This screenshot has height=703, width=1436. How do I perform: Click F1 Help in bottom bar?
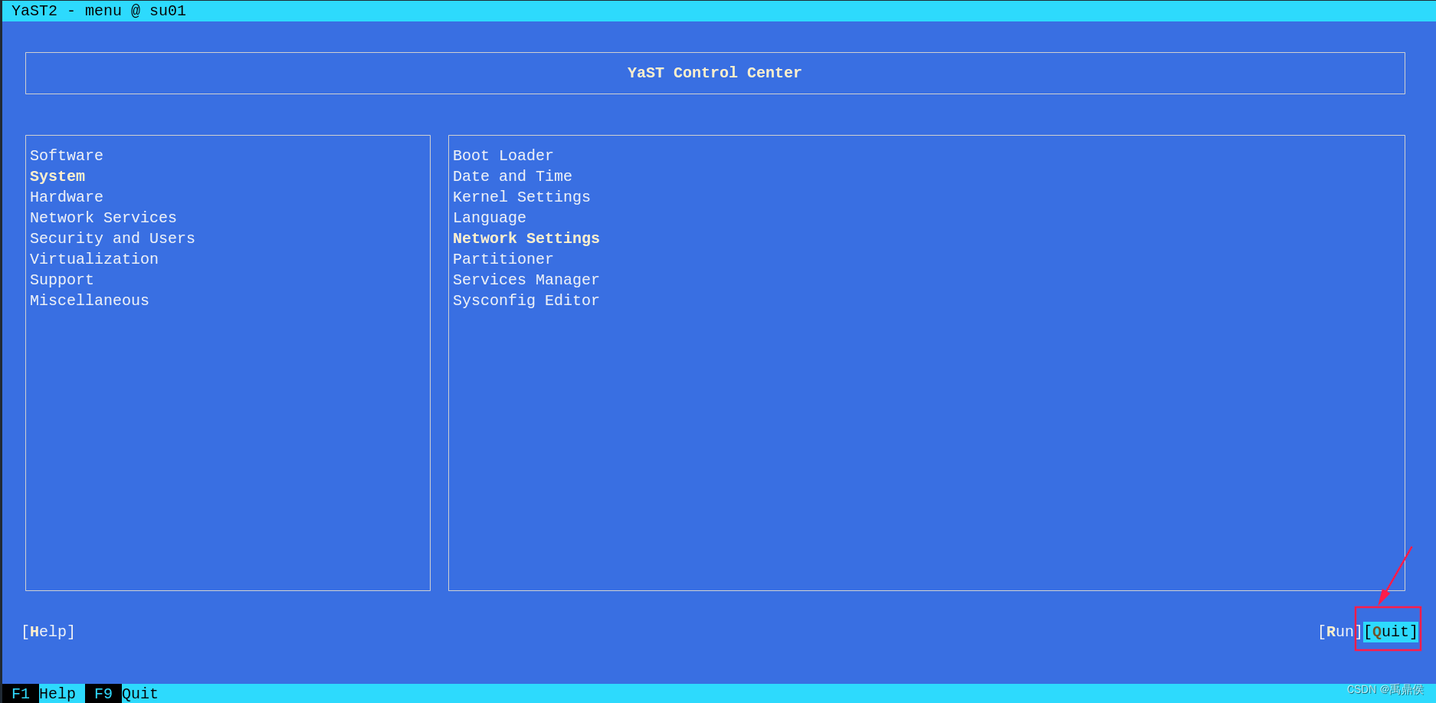point(44,694)
